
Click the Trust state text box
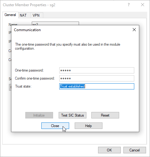click(97, 86)
